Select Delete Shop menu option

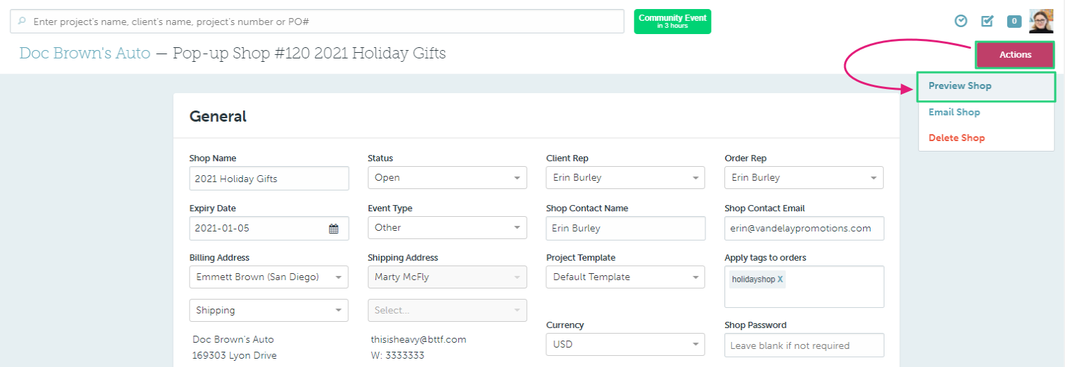click(956, 138)
